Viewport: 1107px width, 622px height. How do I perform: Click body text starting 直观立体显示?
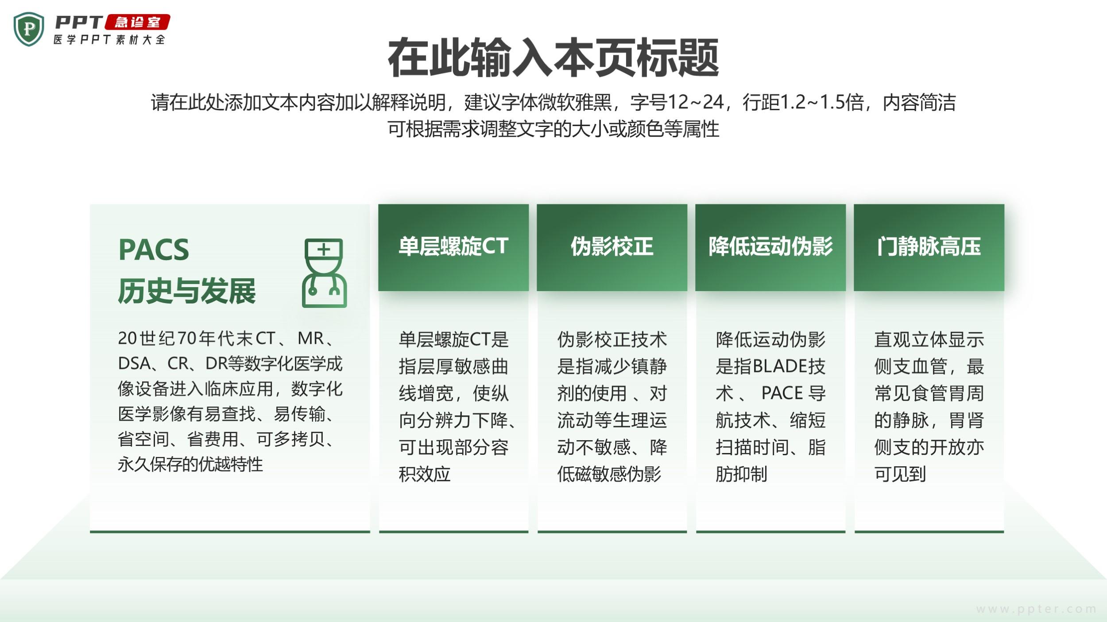[x=929, y=407]
